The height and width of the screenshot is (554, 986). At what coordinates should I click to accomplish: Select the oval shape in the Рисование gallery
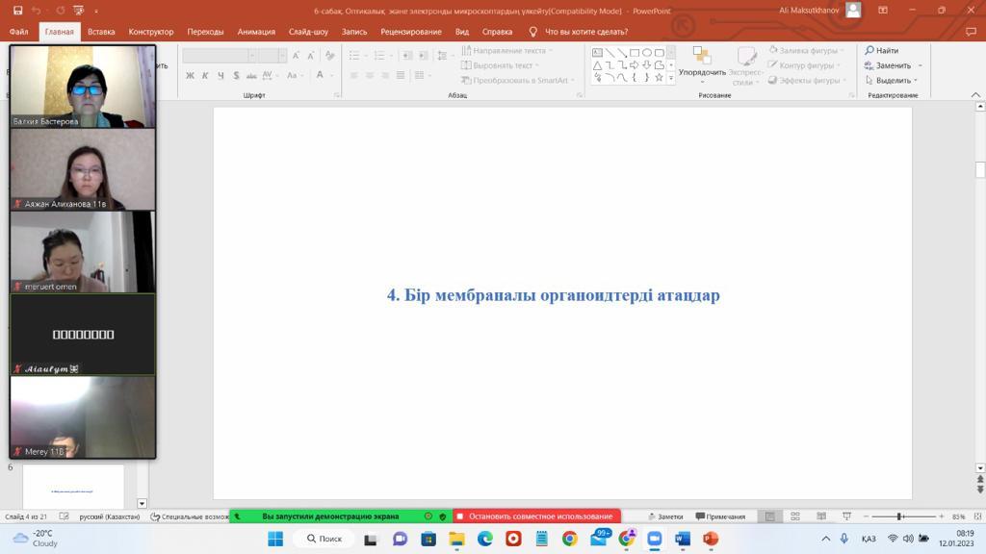click(645, 53)
